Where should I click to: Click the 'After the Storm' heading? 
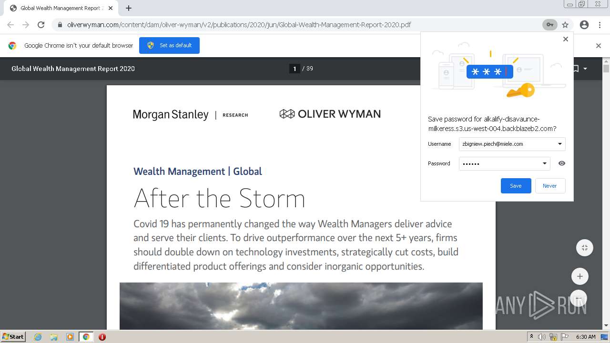coord(219,198)
